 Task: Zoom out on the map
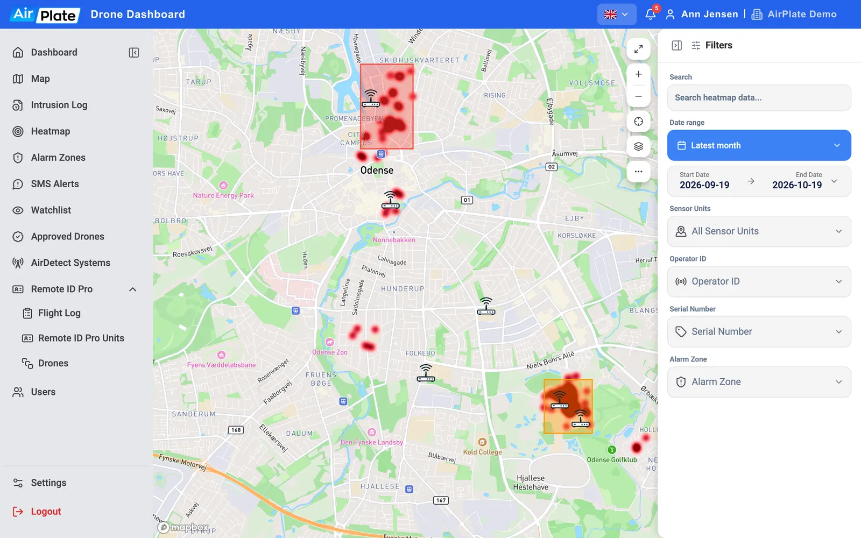[x=639, y=96]
